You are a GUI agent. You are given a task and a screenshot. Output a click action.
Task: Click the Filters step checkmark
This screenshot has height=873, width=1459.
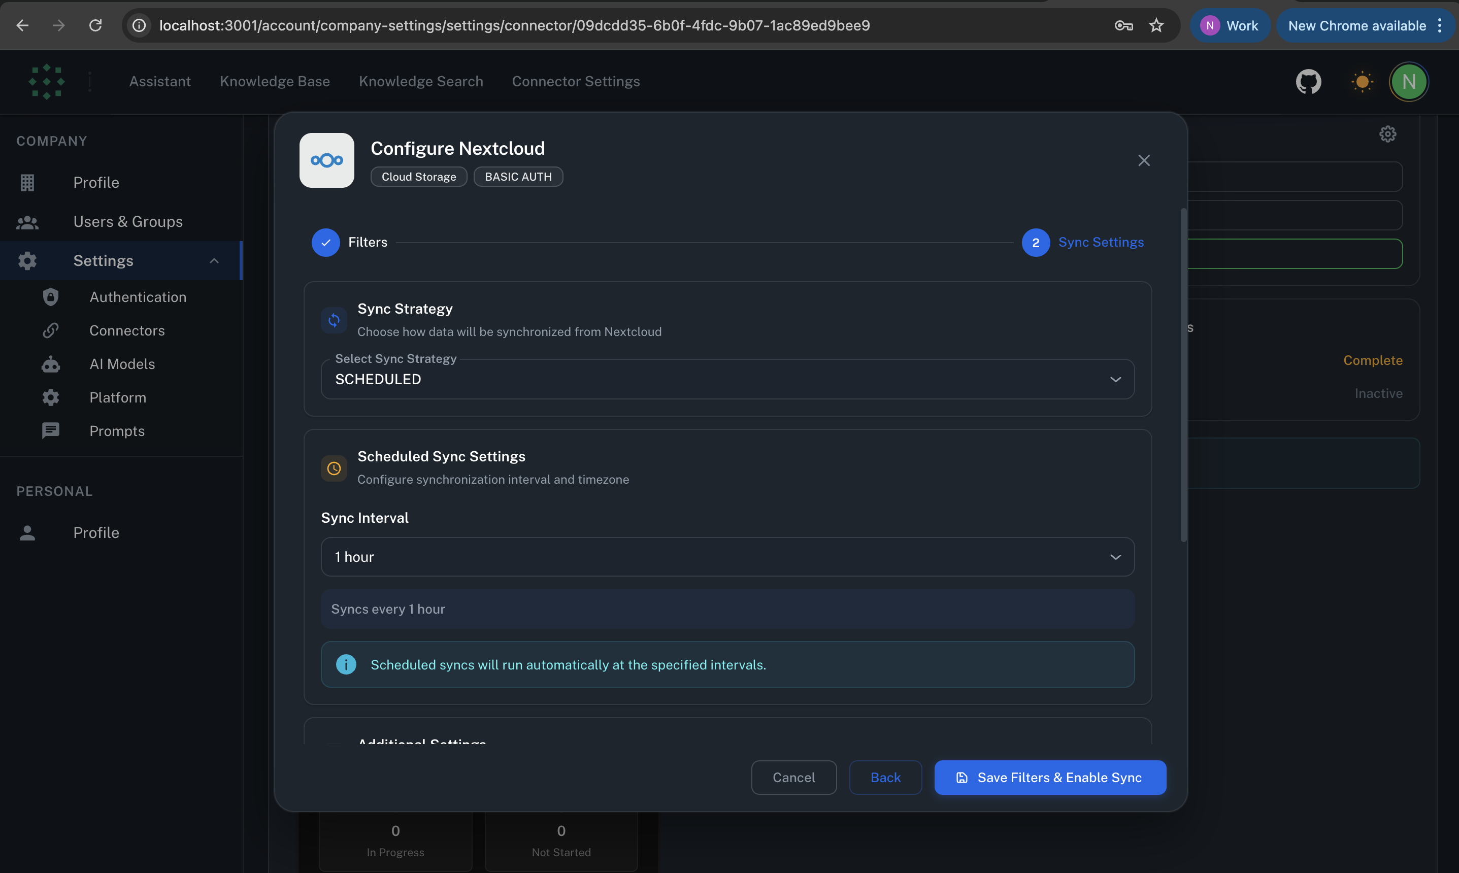click(325, 242)
